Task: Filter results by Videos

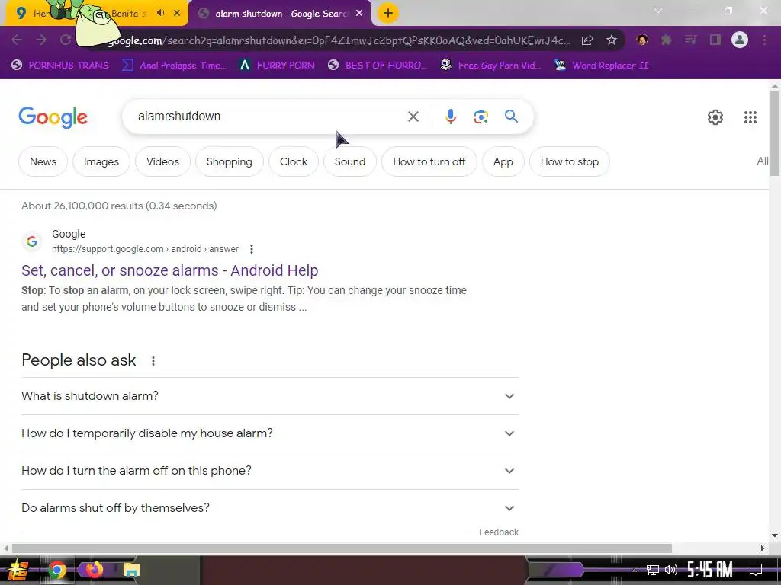Action: coord(162,161)
